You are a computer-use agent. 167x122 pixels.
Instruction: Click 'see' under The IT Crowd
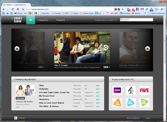107,67
